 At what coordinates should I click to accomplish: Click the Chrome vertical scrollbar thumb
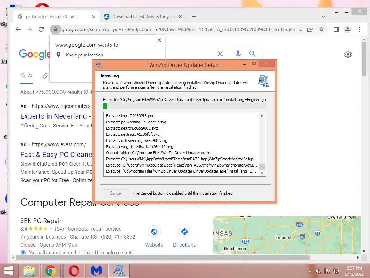pos(364,59)
